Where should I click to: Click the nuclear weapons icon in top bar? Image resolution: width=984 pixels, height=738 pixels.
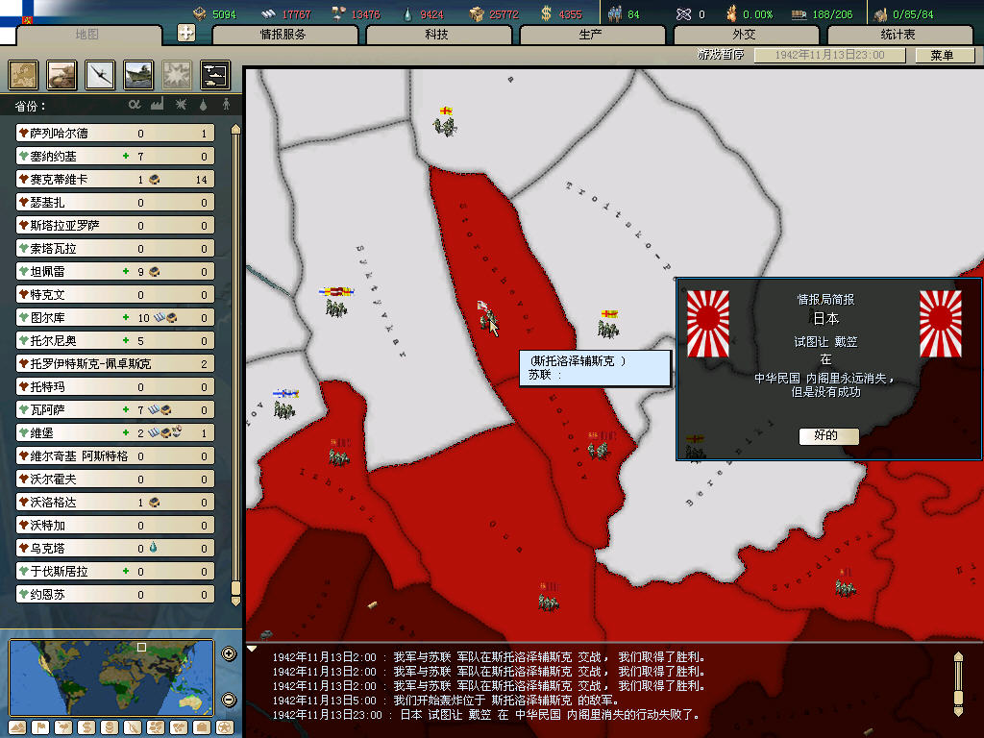(x=683, y=13)
